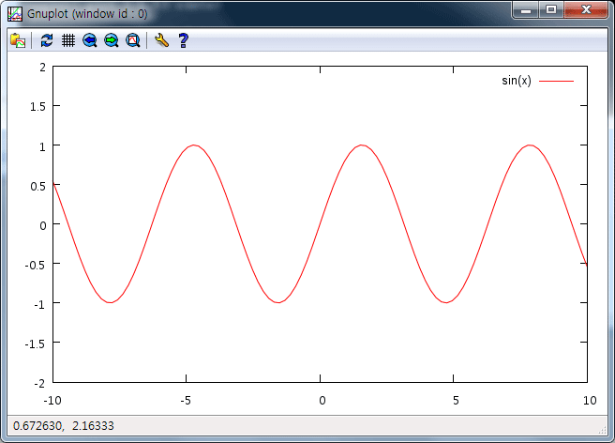Click the x-axis label 5
The height and width of the screenshot is (443, 615).
pyautogui.click(x=456, y=401)
